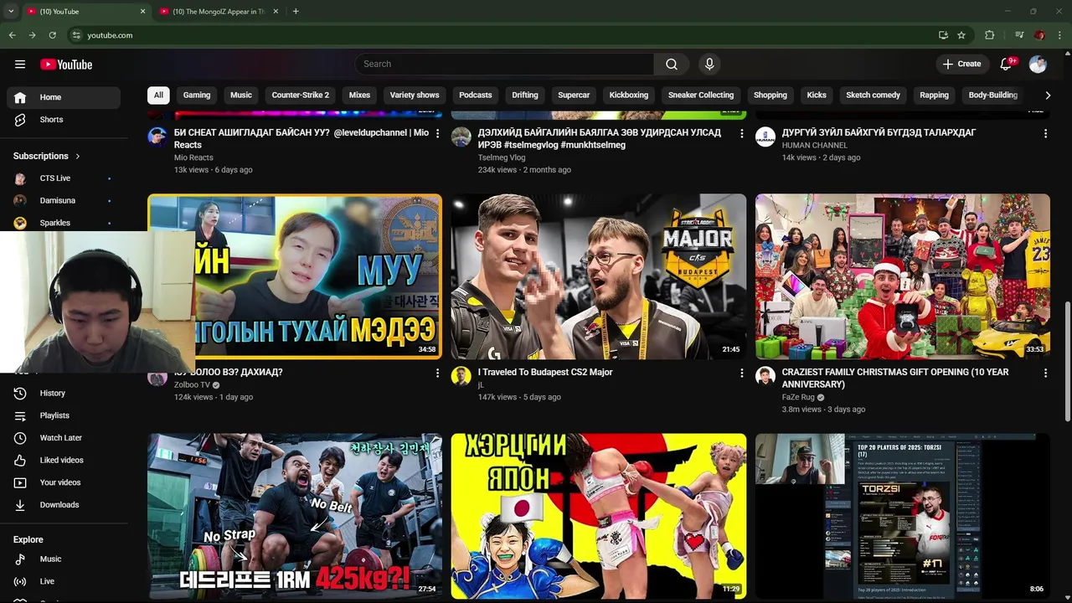Click the YouTube logo
This screenshot has width=1072, height=603.
(66, 64)
